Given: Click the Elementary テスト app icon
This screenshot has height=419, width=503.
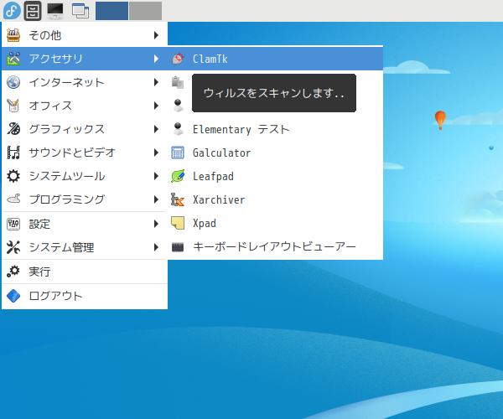Looking at the screenshot, I should pyautogui.click(x=178, y=129).
